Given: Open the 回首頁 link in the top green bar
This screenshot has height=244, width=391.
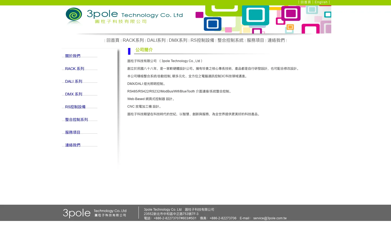Looking at the screenshot, I should 306,2.
